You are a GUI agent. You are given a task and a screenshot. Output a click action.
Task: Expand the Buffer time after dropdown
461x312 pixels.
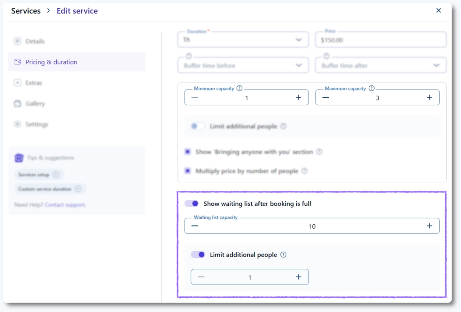click(380, 65)
